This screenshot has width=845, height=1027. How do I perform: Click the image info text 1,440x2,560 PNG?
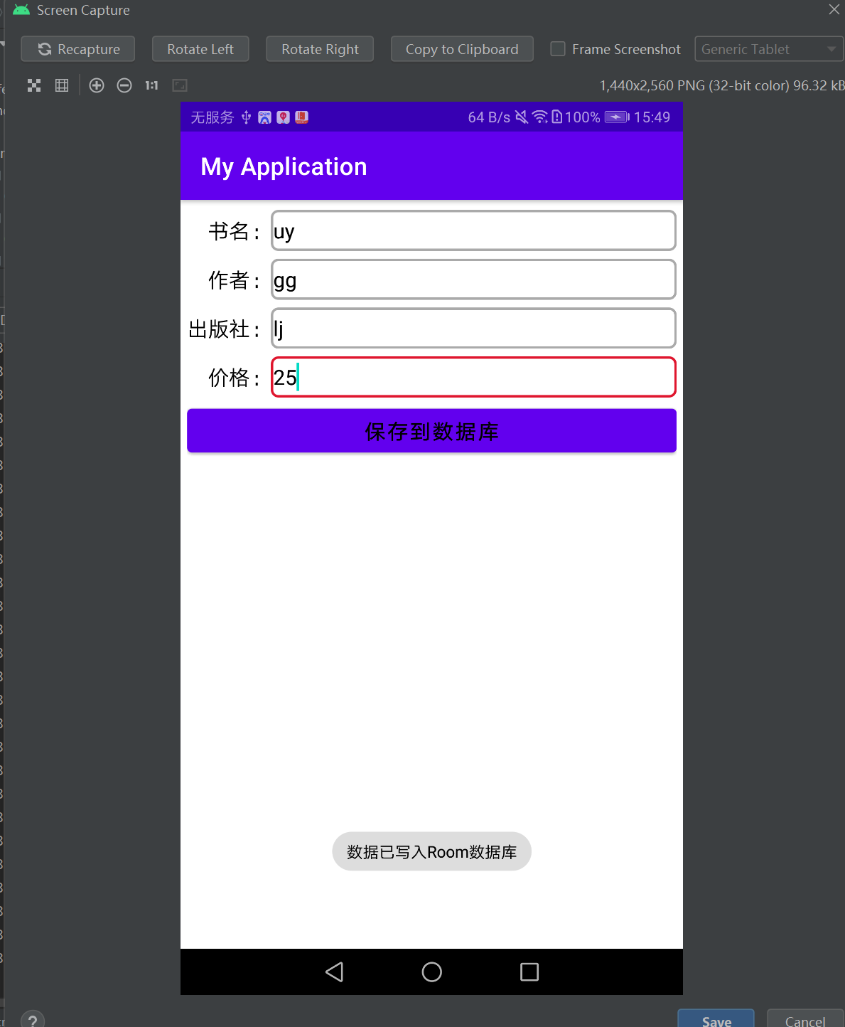tap(722, 85)
